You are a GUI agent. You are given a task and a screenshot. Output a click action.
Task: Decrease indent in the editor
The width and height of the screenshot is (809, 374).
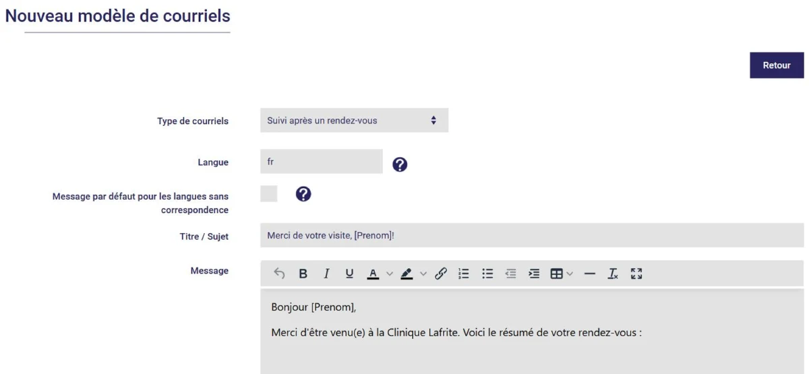[x=510, y=274]
